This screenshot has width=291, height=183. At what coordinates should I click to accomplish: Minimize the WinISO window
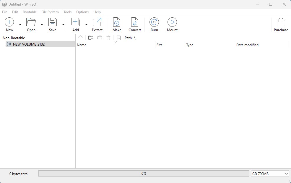click(257, 4)
